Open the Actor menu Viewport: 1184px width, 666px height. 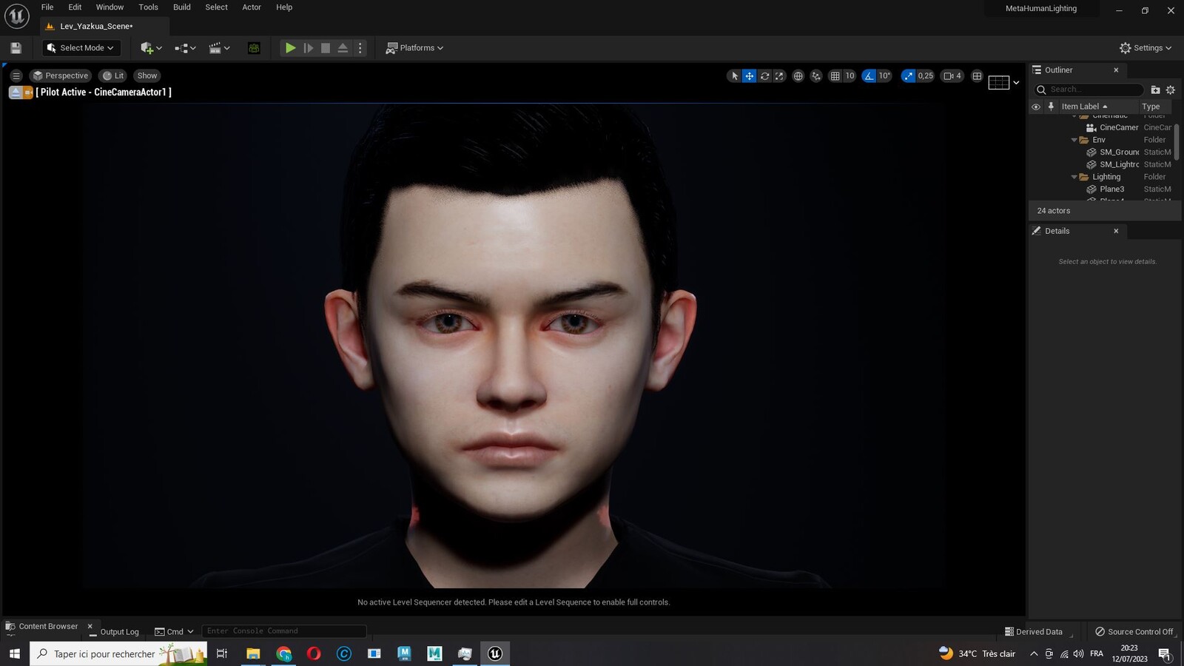coord(252,7)
